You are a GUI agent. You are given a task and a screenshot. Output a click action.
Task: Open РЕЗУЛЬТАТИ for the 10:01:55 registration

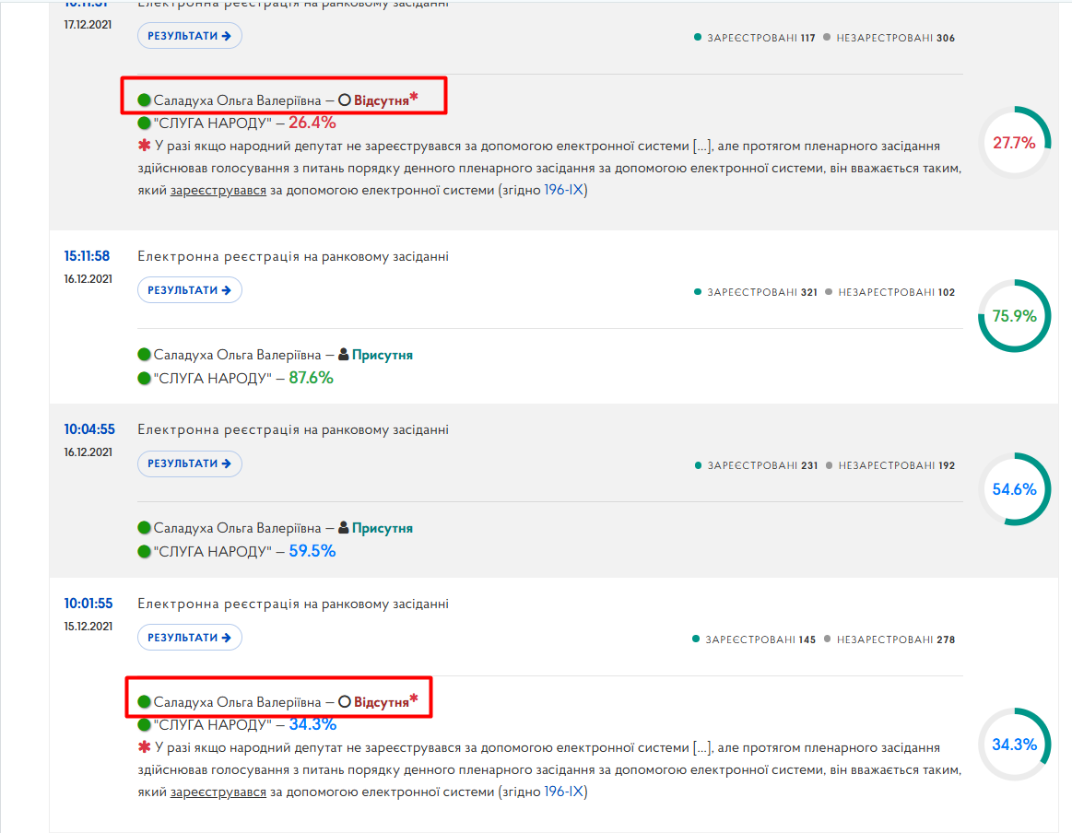189,637
